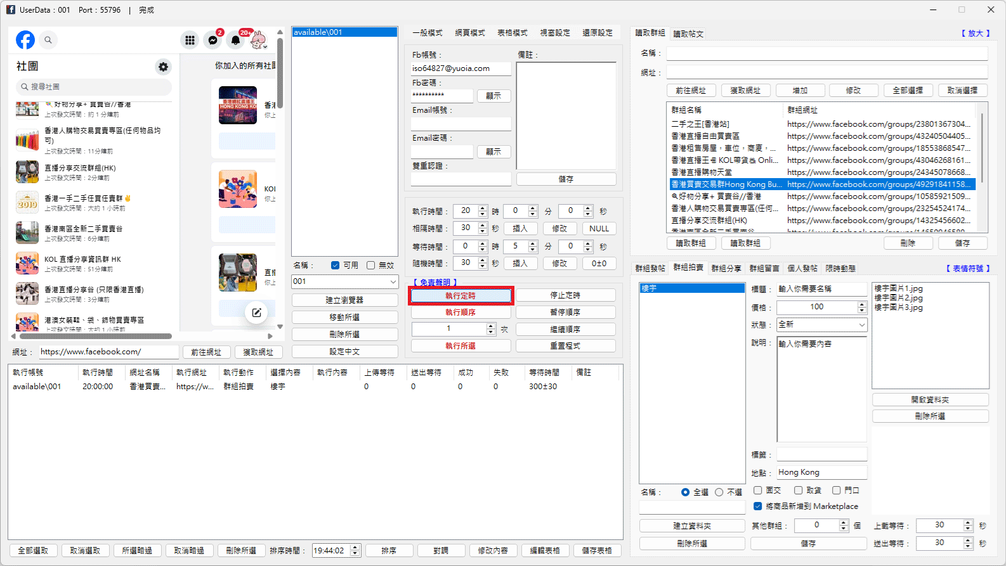Viewport: 1006px width, 566px height.
Task: Click the 編輯表格 button
Action: (545, 551)
